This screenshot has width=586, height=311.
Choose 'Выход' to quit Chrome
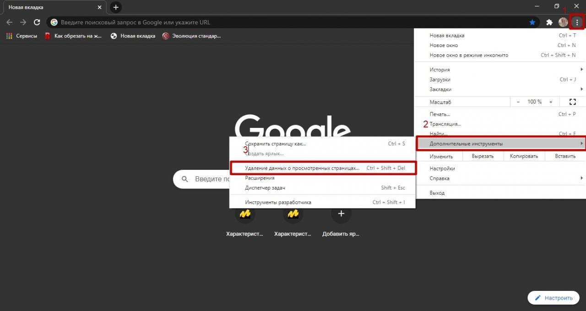[x=500, y=193]
